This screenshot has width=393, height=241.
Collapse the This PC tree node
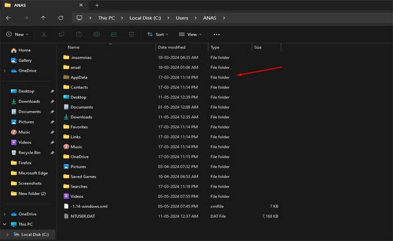(5, 224)
